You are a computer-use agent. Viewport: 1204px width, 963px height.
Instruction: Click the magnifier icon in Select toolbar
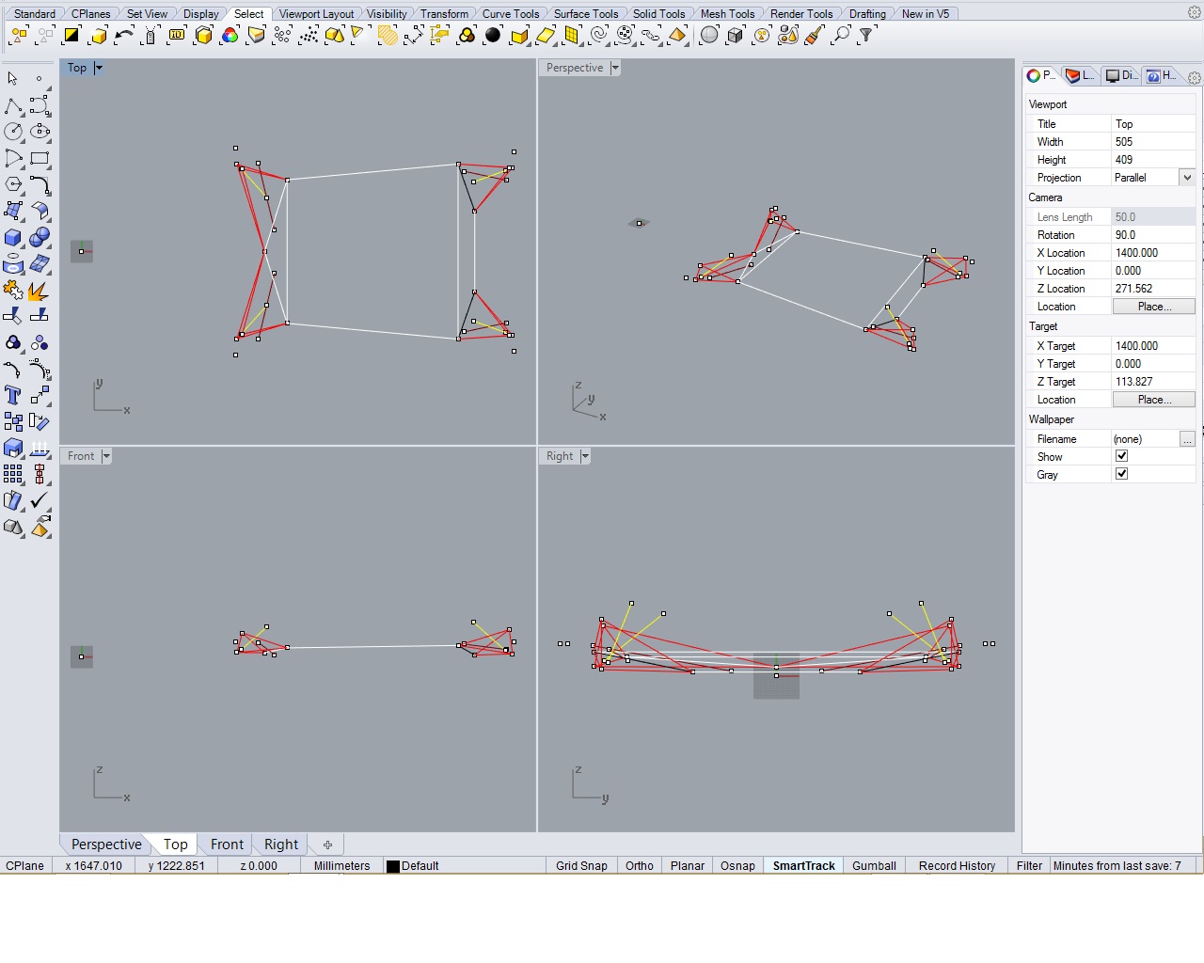(841, 36)
